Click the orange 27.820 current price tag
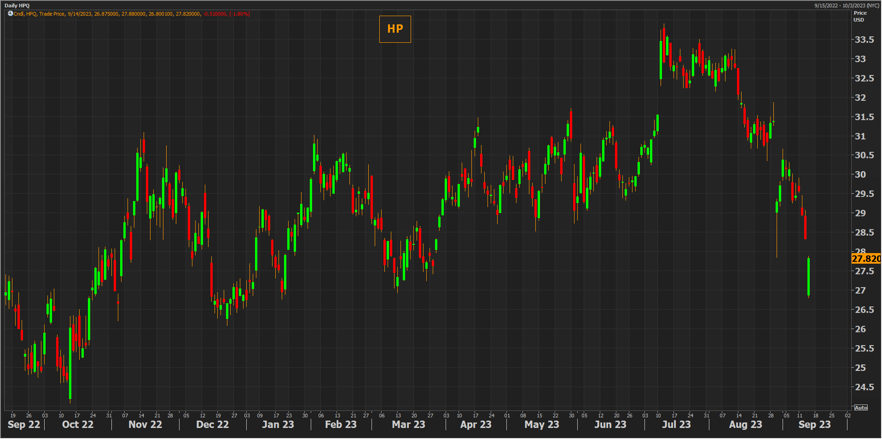The image size is (882, 439). [x=866, y=259]
